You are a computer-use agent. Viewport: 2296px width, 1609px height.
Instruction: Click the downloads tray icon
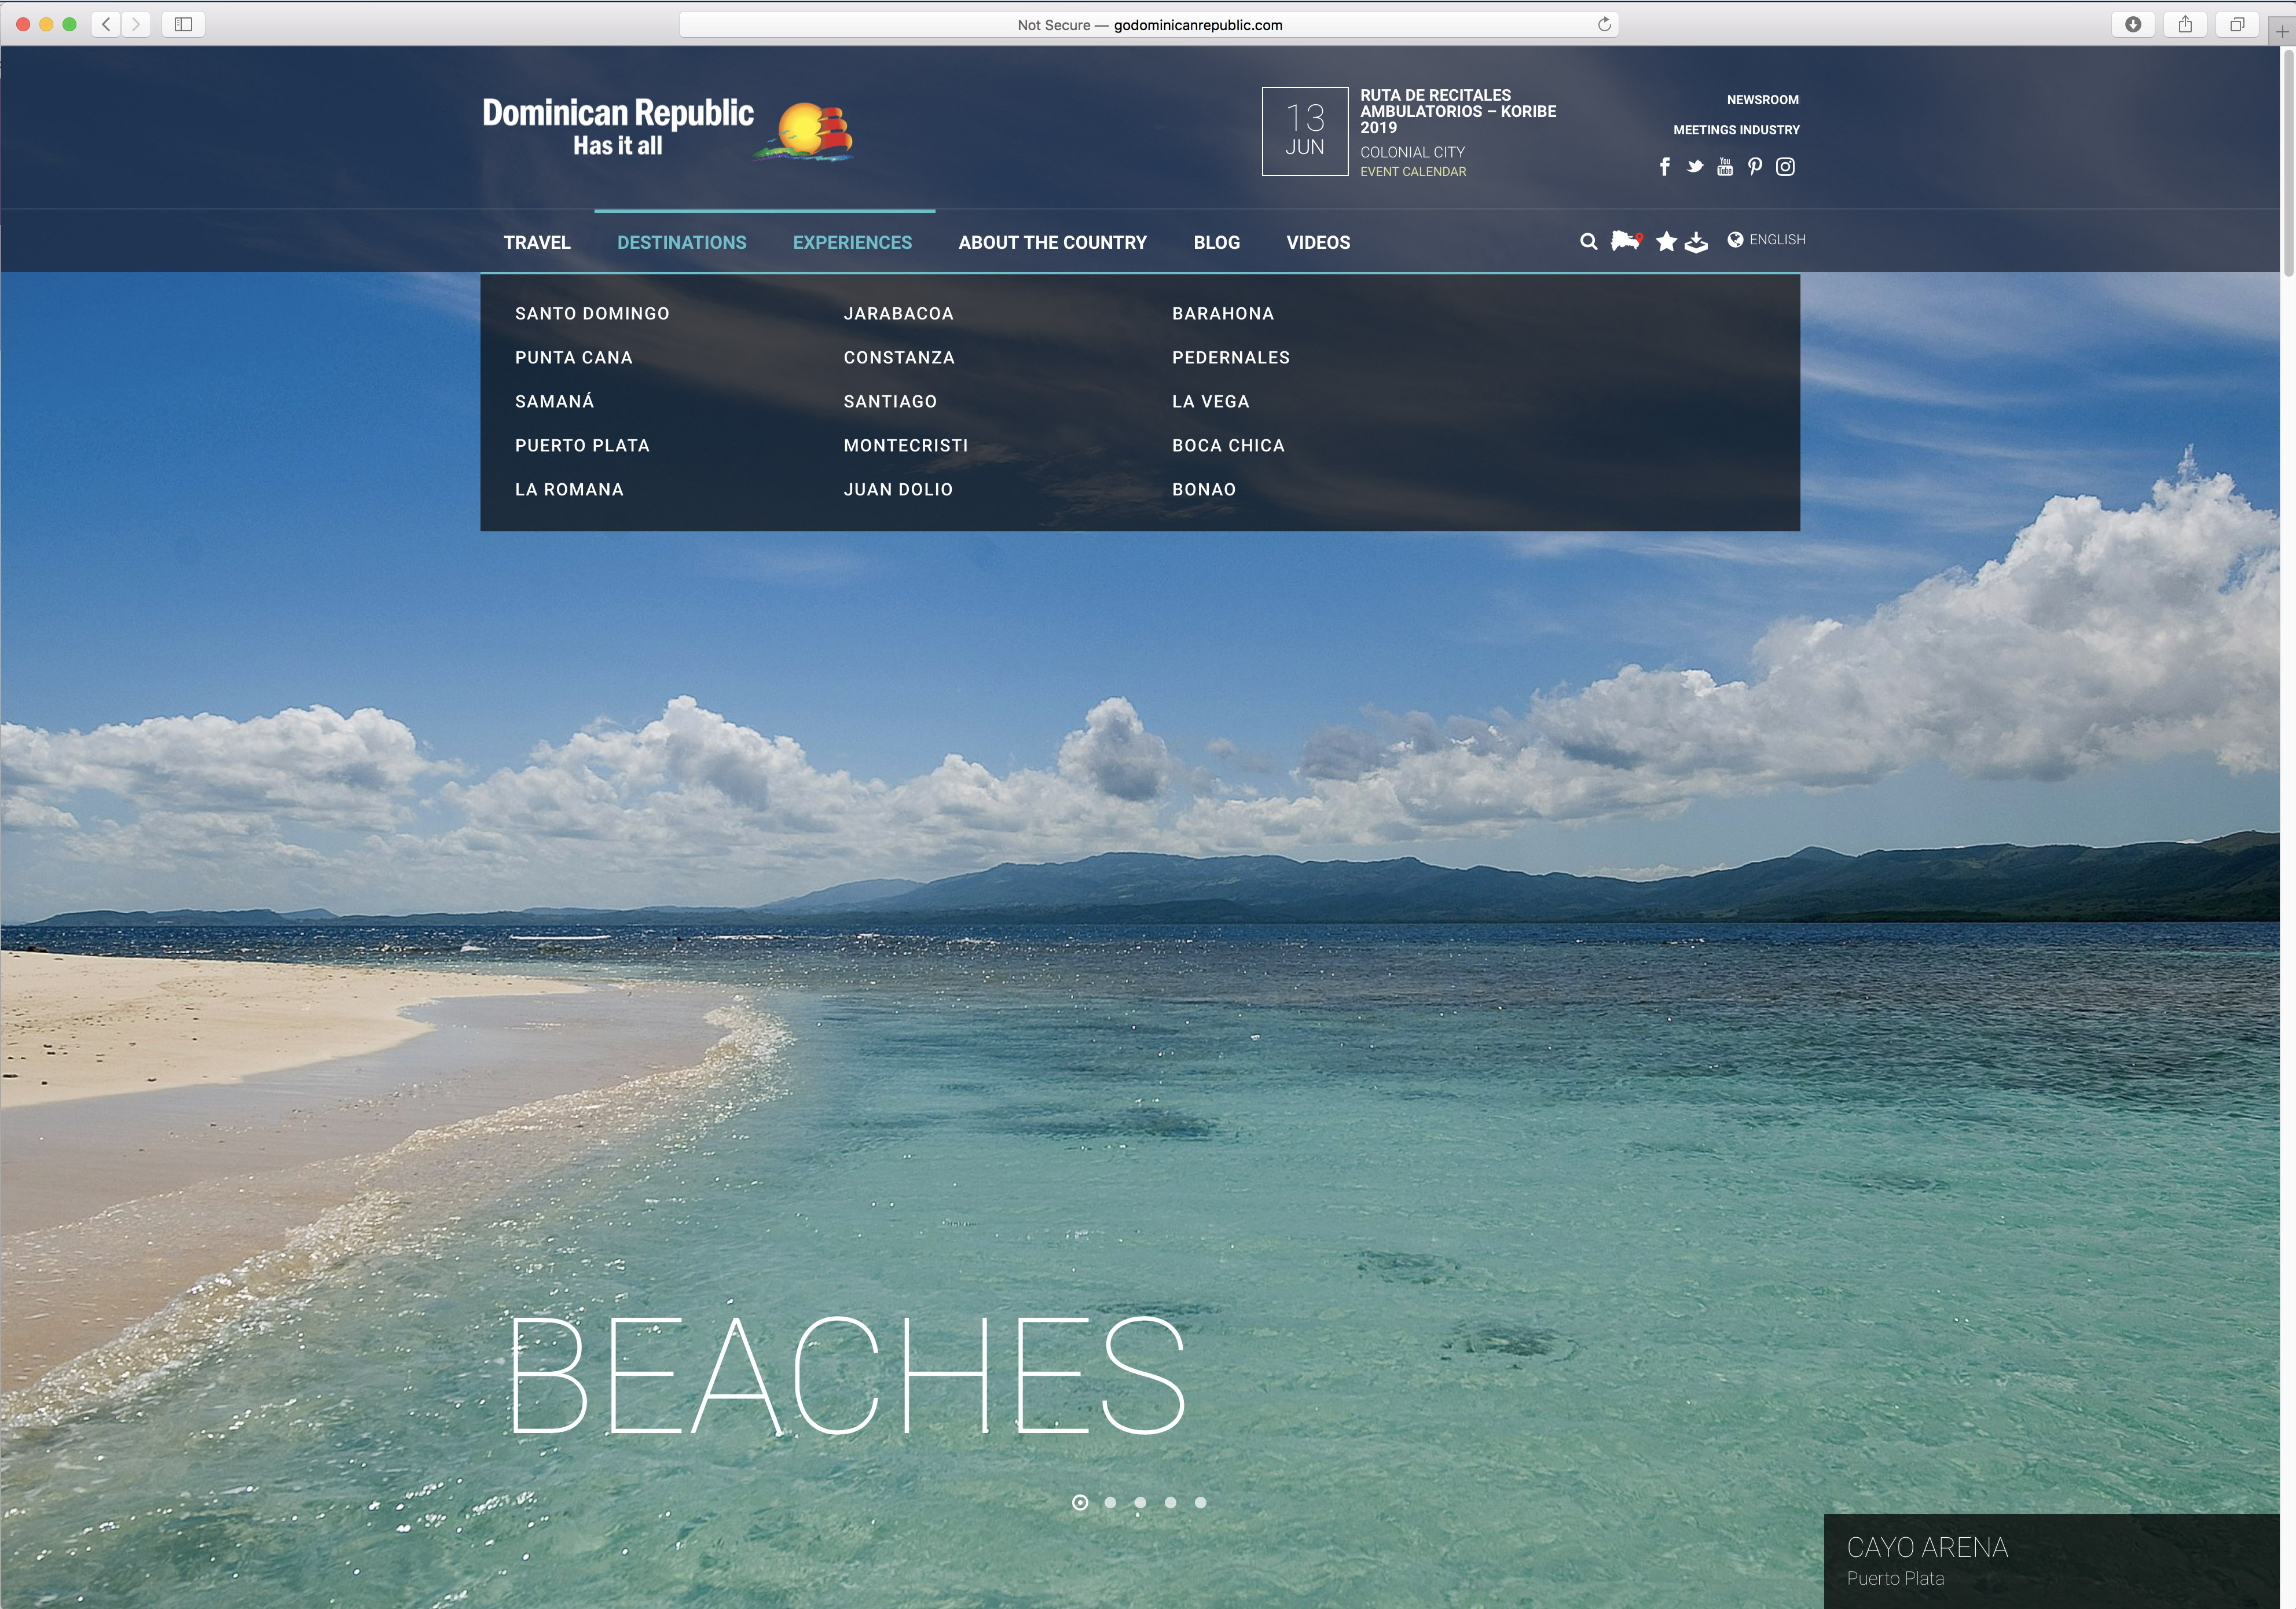pyautogui.click(x=1696, y=242)
